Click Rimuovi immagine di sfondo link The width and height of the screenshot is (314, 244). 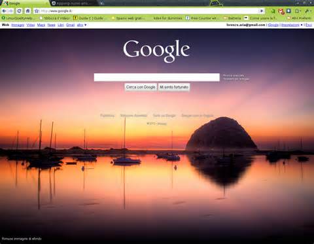click(22, 239)
